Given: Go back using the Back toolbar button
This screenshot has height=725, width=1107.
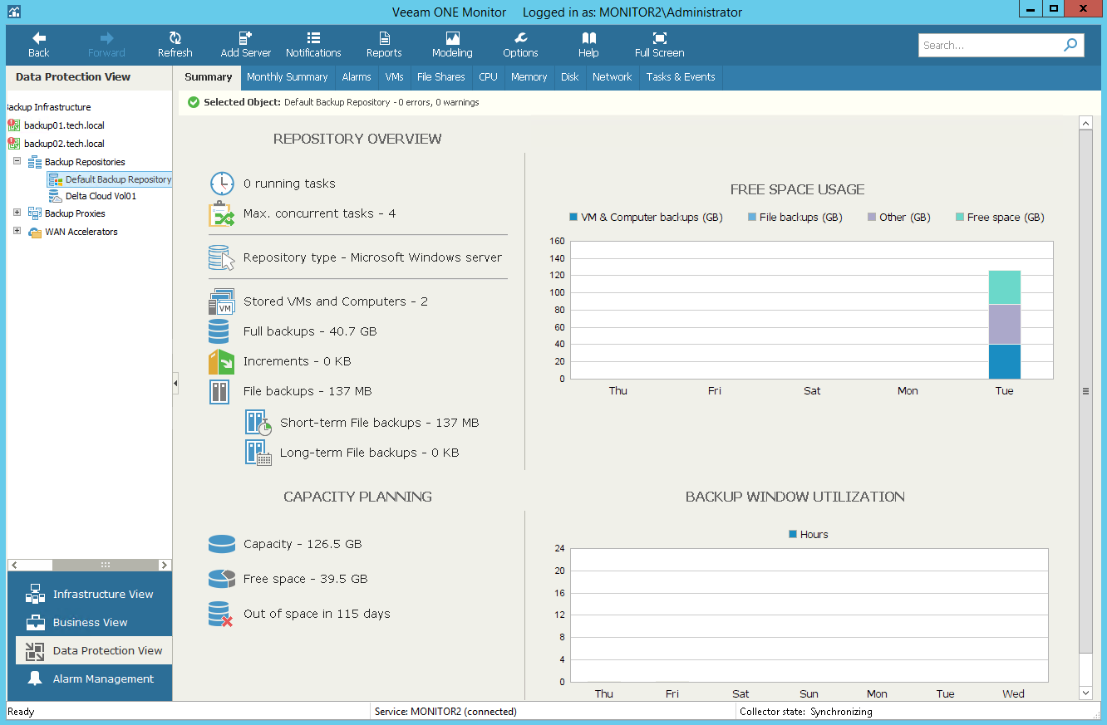Looking at the screenshot, I should pos(38,45).
